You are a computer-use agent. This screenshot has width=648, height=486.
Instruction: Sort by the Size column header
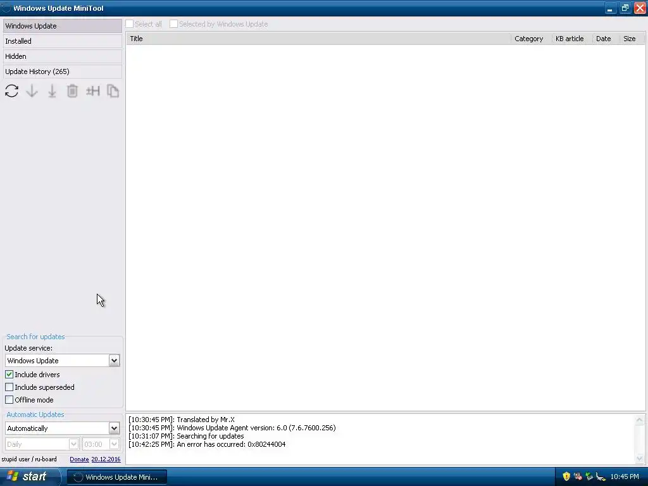pyautogui.click(x=632, y=39)
